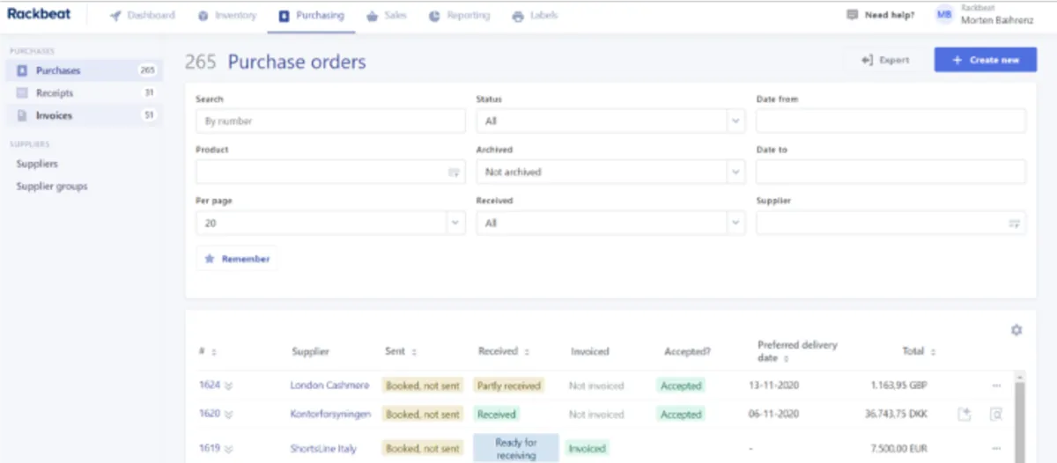Click the Rackbeat logo
This screenshot has width=1057, height=463.
tap(39, 14)
